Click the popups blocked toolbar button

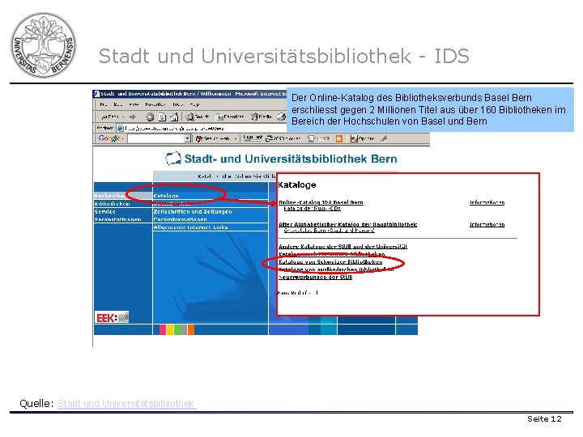283,138
